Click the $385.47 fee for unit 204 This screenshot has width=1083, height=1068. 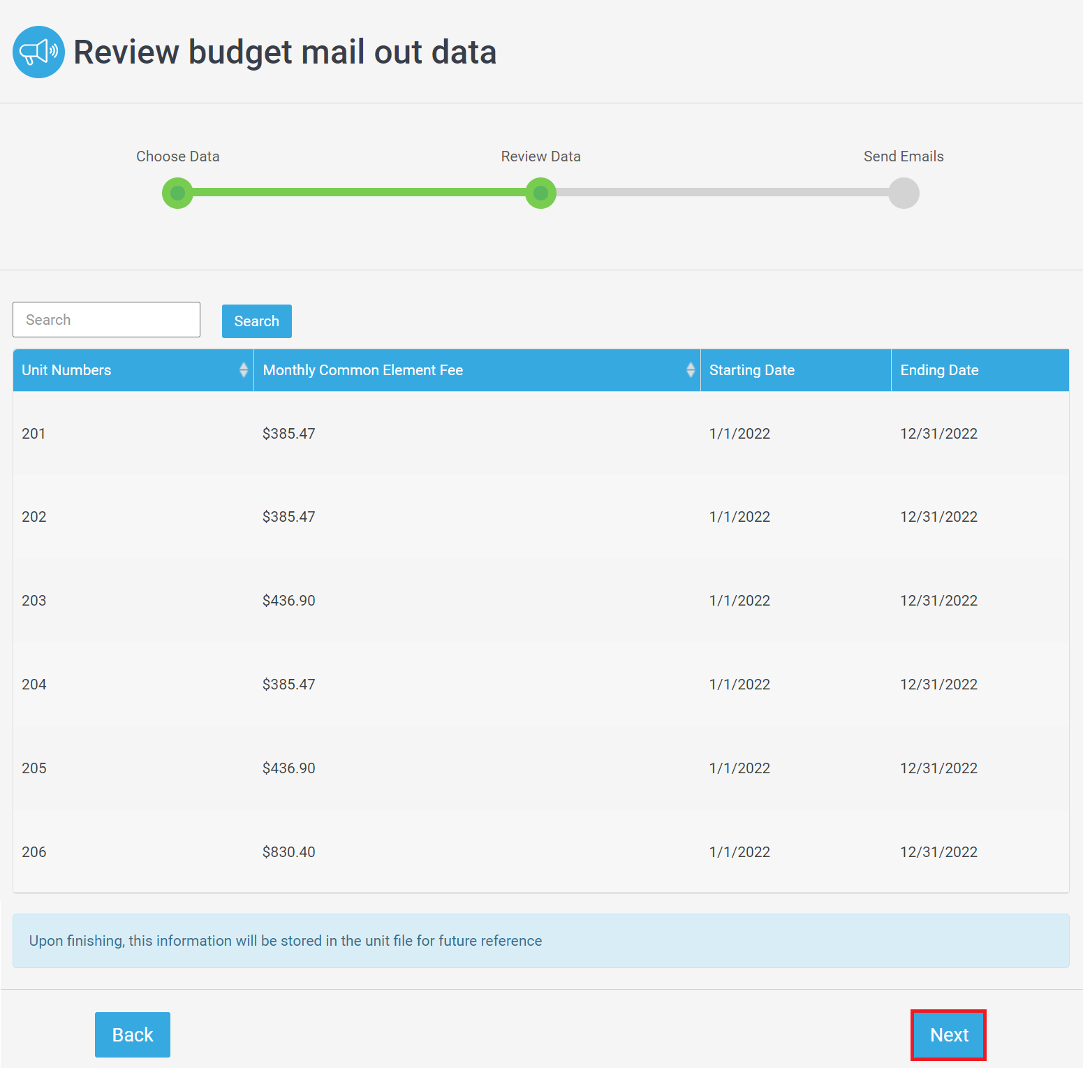(x=289, y=685)
